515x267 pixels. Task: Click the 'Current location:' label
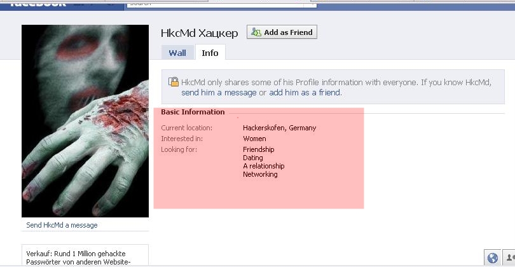(x=186, y=128)
